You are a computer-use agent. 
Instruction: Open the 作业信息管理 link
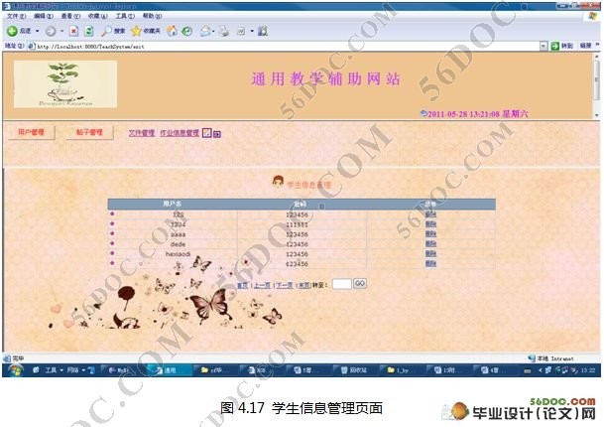[x=180, y=132]
